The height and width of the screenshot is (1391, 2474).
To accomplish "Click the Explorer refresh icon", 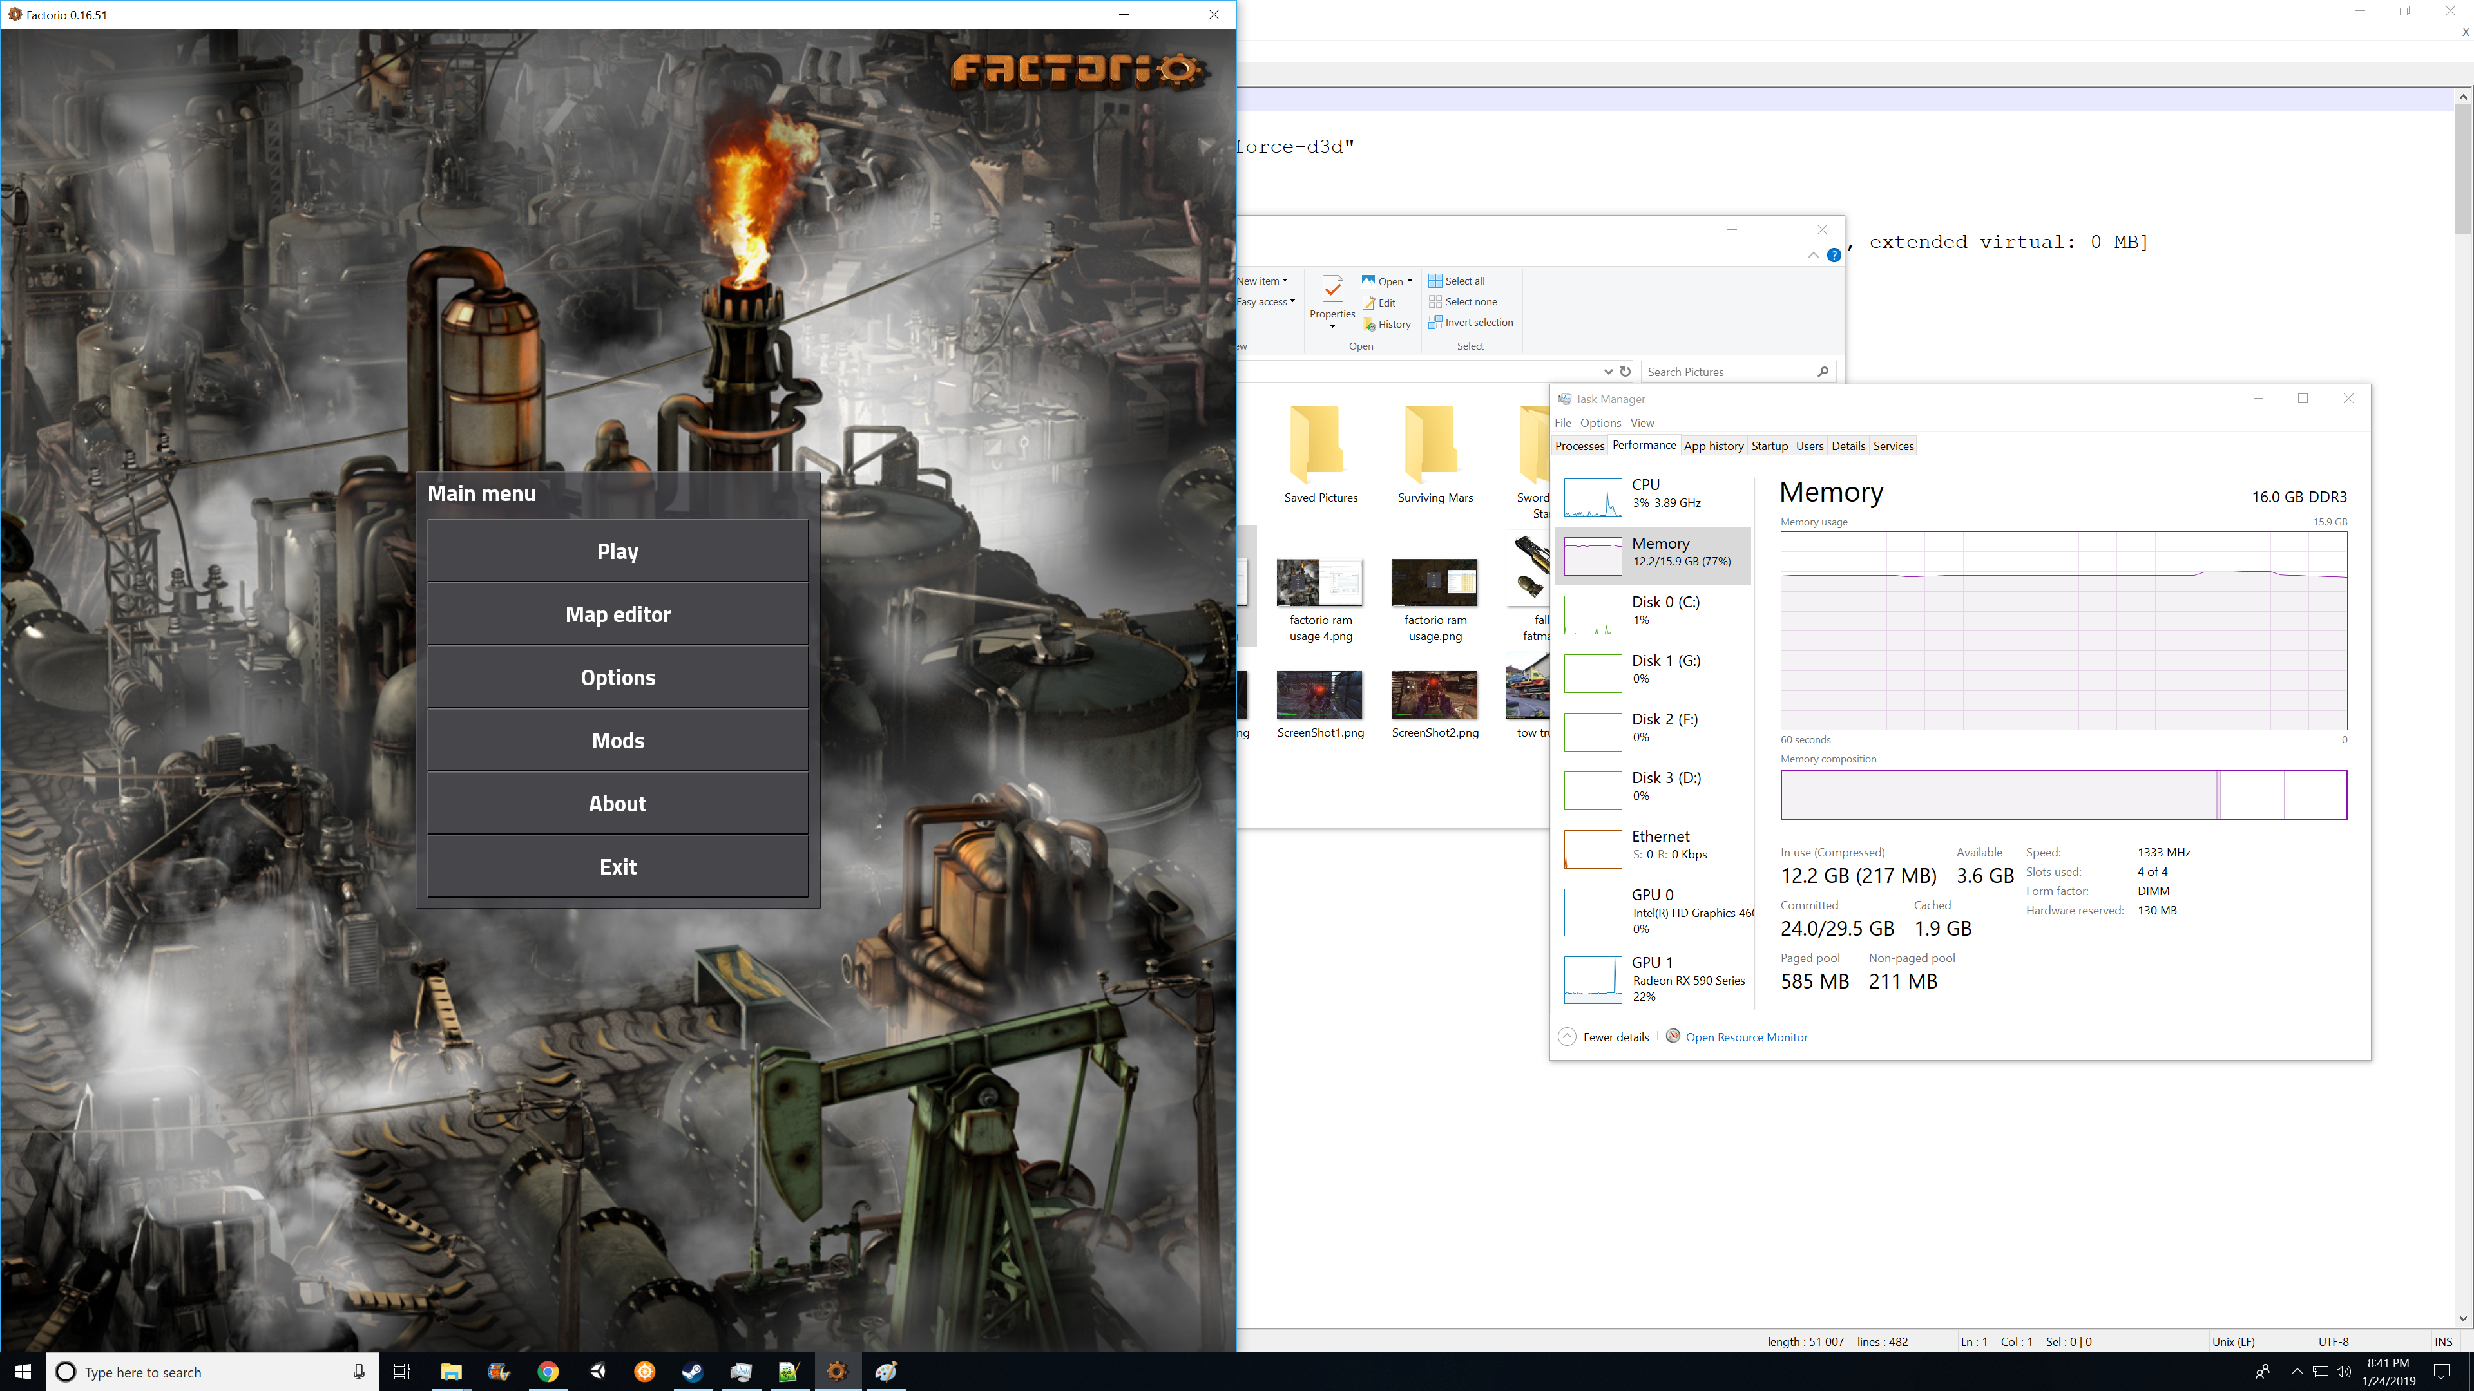I will click(x=1625, y=372).
